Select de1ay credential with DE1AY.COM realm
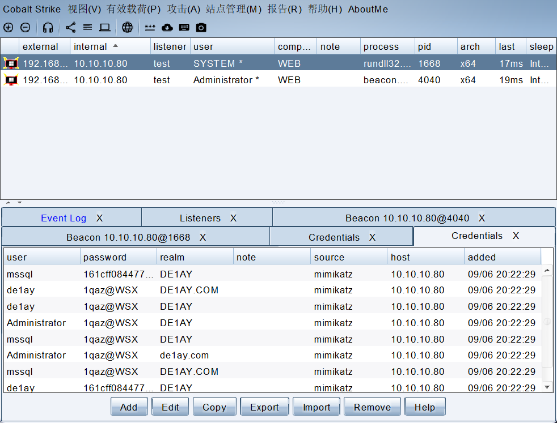Screen dimensions: 557x423 point(273,290)
